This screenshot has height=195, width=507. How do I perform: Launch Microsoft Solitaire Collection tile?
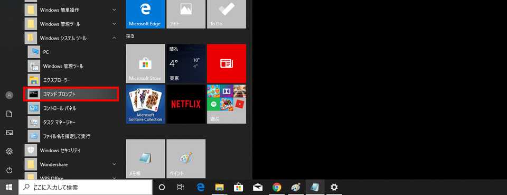pos(145,104)
